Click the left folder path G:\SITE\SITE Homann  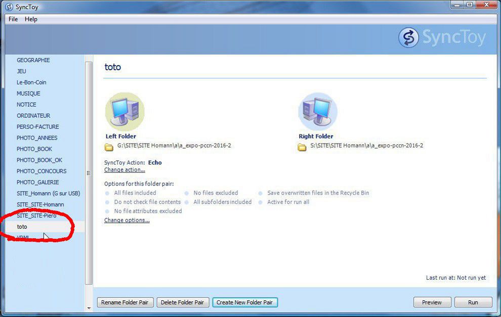point(174,146)
